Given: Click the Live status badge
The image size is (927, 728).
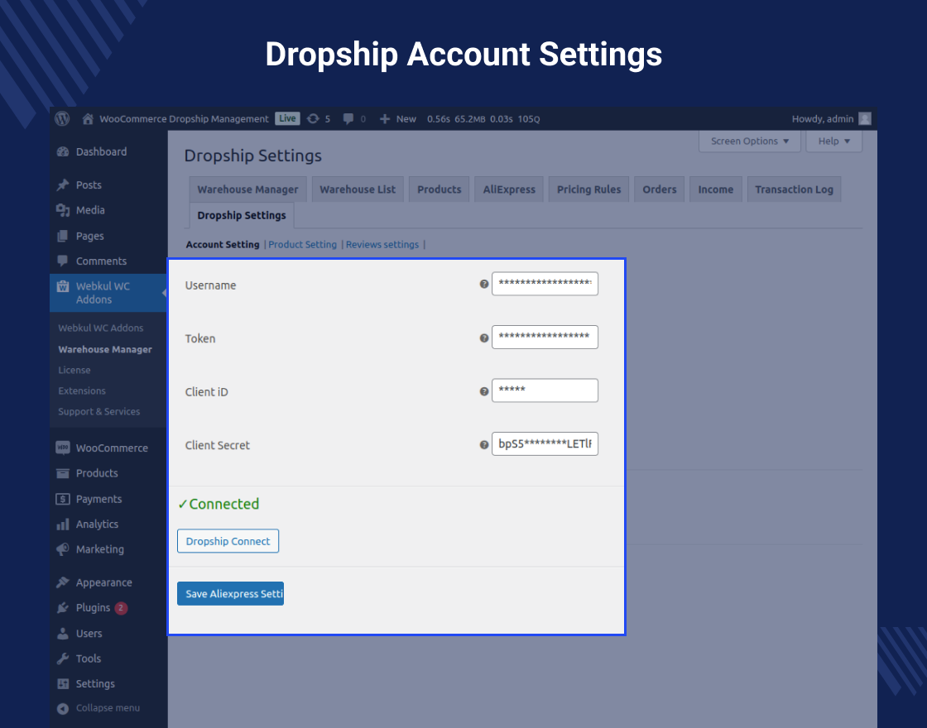Looking at the screenshot, I should pyautogui.click(x=287, y=118).
